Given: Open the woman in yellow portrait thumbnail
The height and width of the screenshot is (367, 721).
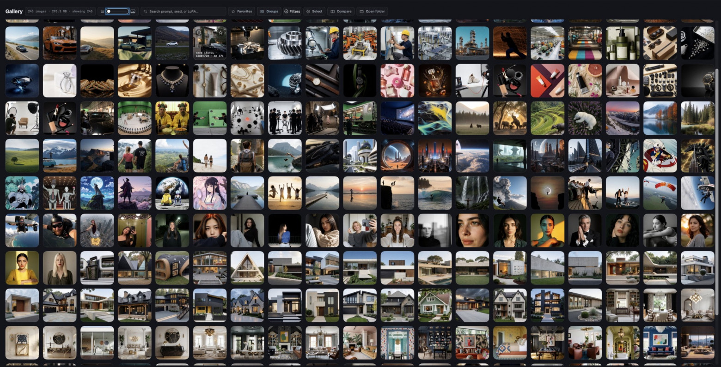Looking at the screenshot, I should pyautogui.click(x=22, y=268).
